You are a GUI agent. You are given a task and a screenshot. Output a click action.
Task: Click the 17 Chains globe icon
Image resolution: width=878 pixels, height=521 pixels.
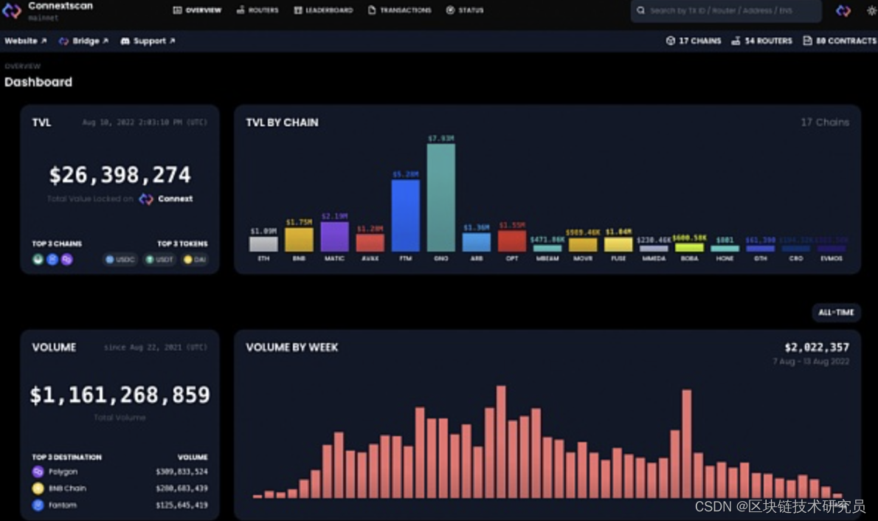point(671,41)
